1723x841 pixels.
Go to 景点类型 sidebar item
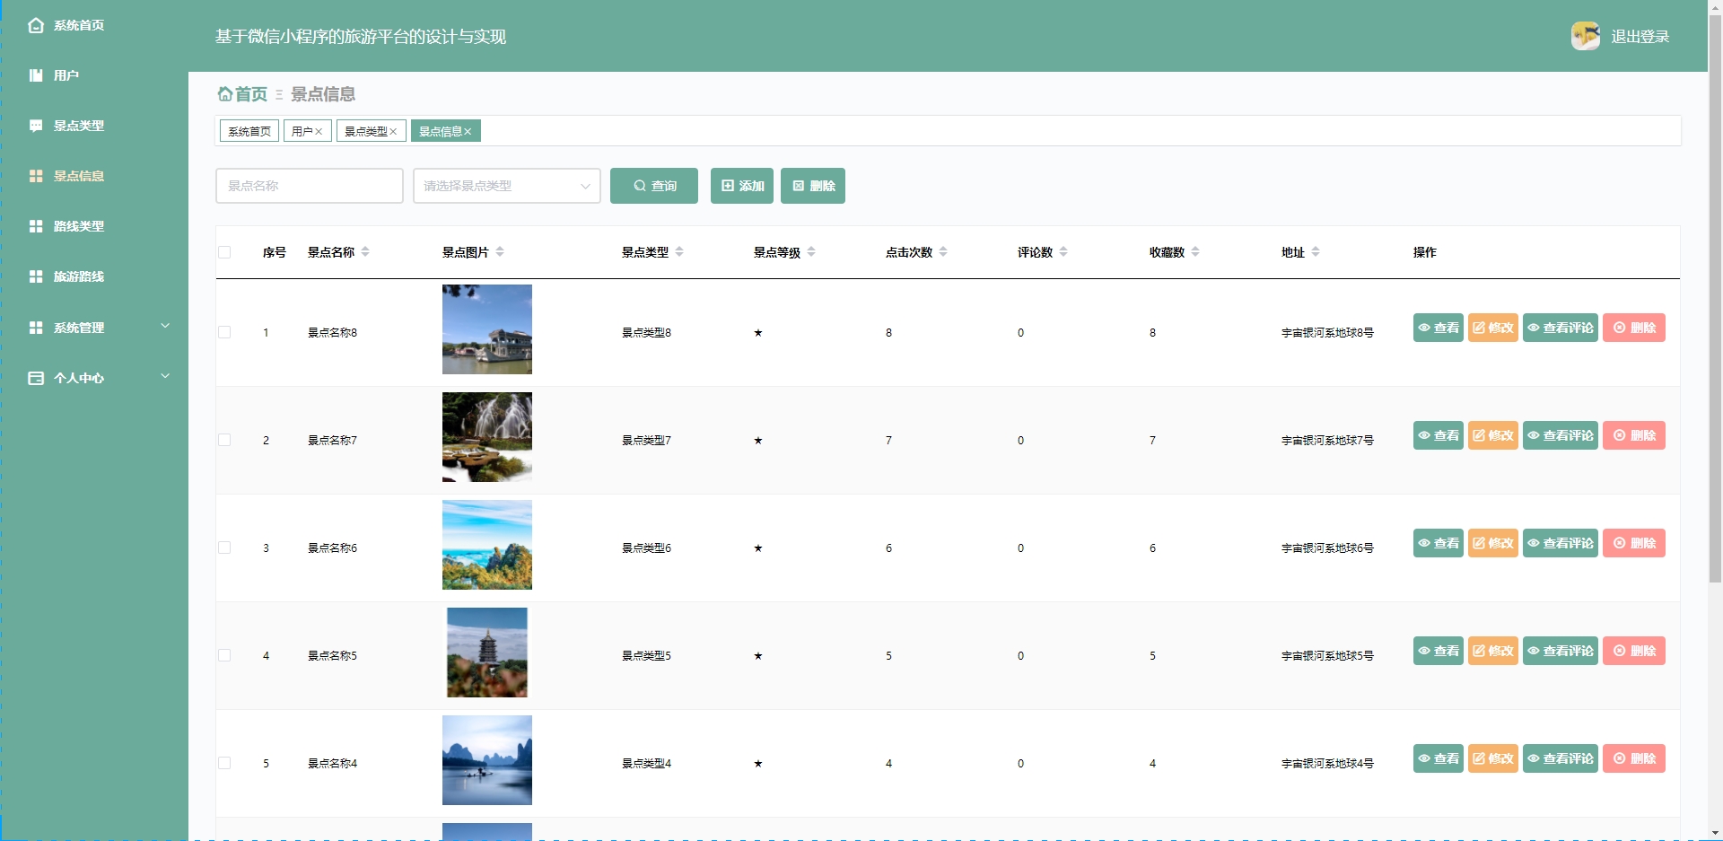tap(79, 126)
